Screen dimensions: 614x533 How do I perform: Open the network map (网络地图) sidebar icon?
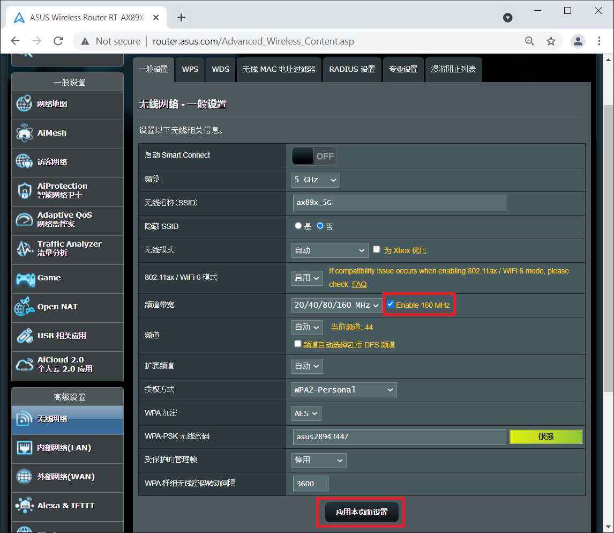click(24, 103)
